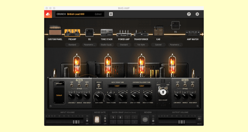Open the Preset Default selector

(59, 95)
